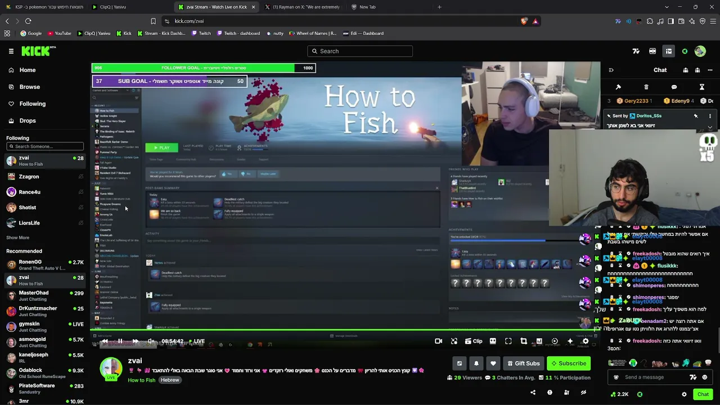Screen dimensions: 720x405
Task: Toggle the Brave browser sidebar panel
Action: point(671,21)
